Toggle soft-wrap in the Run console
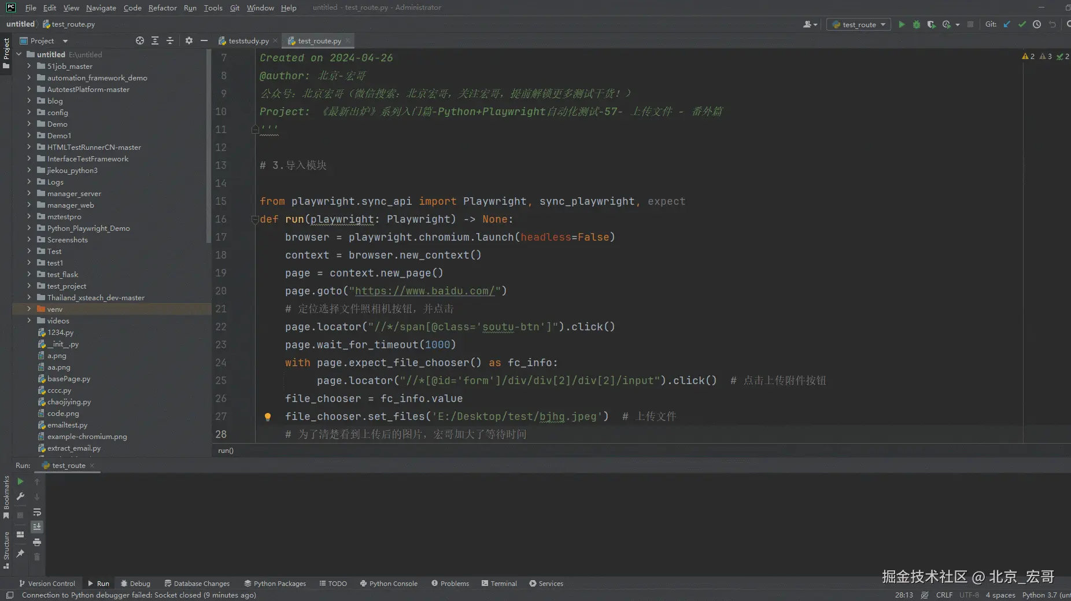The width and height of the screenshot is (1071, 601). pyautogui.click(x=37, y=512)
